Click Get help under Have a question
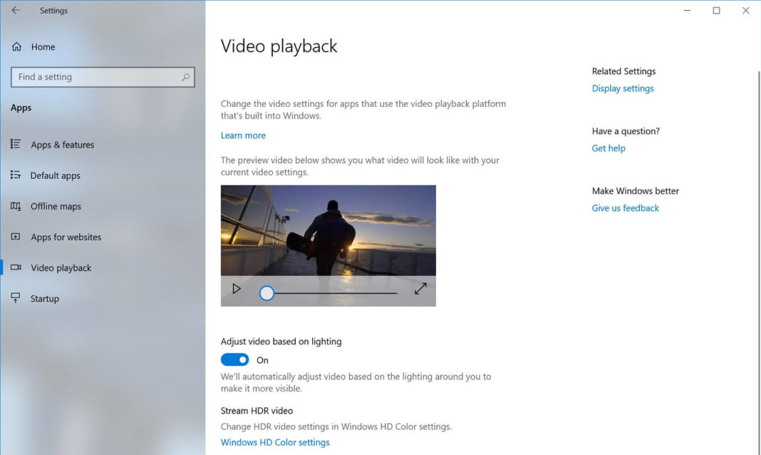 point(608,148)
